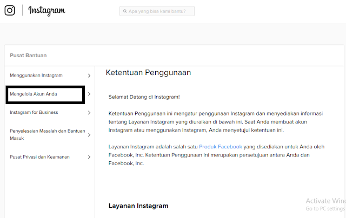This screenshot has width=346, height=218.
Task: Open Instagram for Business menu item
Action: click(x=34, y=112)
